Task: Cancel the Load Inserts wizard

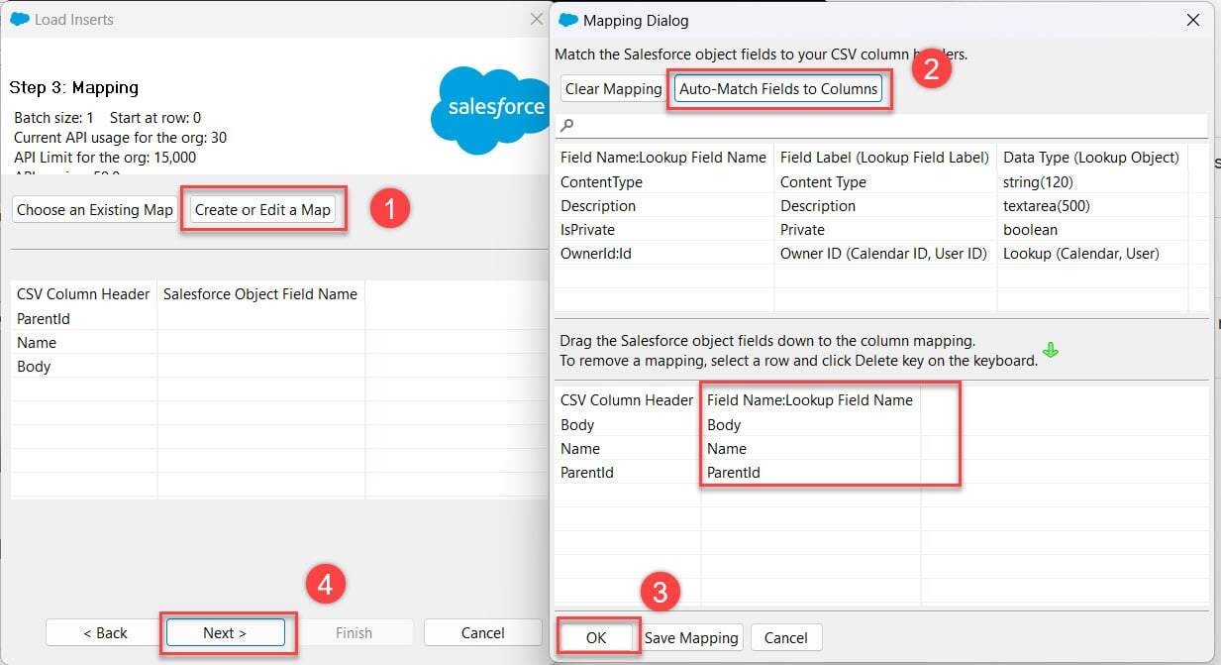Action: (482, 633)
